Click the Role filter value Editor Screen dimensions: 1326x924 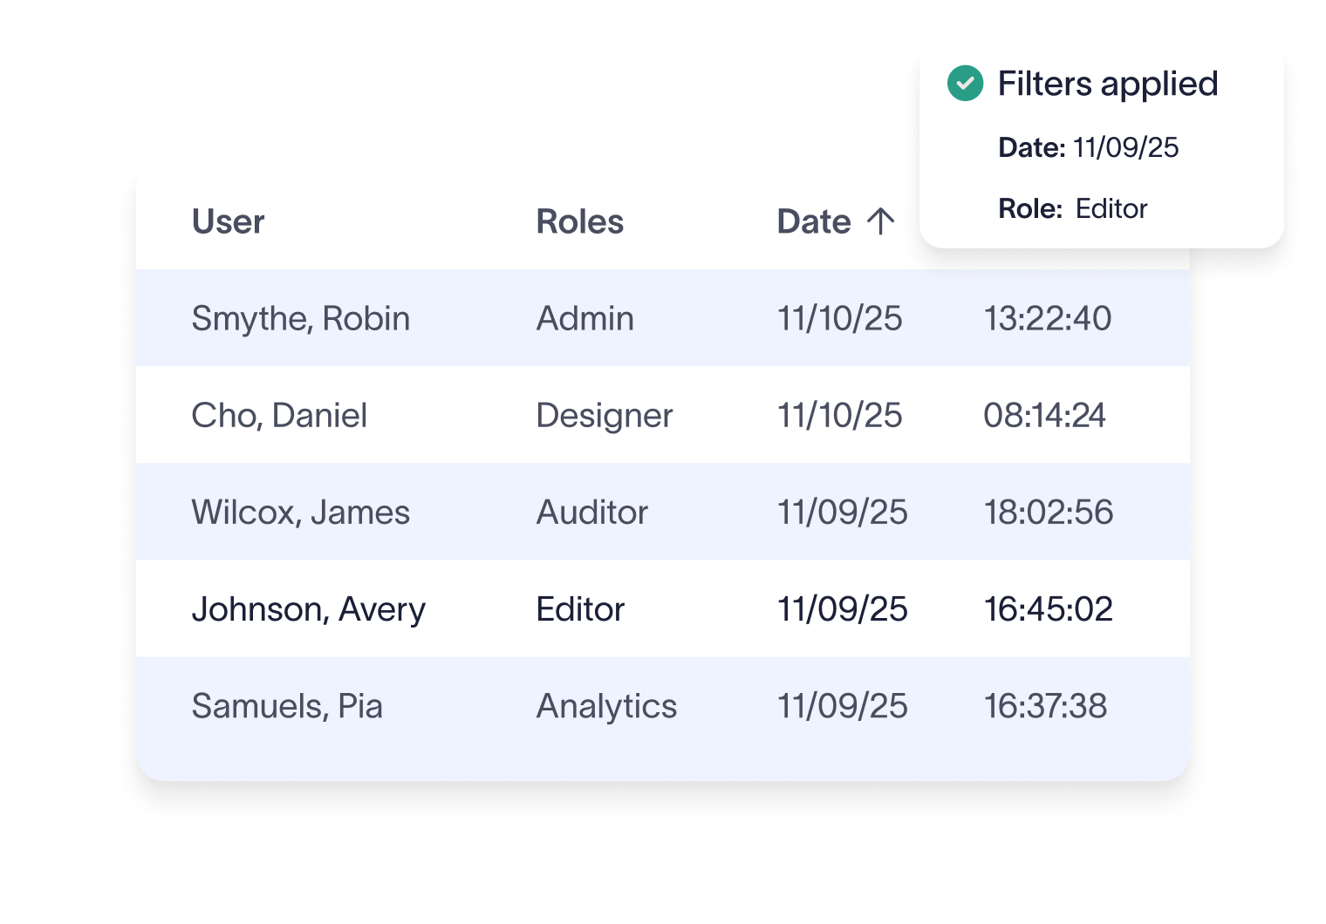[x=1111, y=208]
